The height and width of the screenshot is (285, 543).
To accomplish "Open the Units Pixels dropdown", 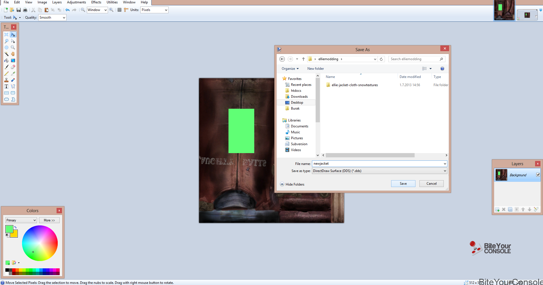I will [x=154, y=10].
